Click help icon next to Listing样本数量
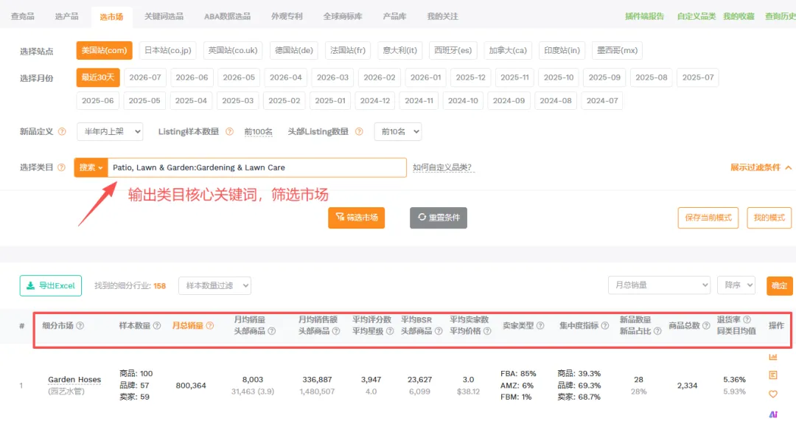796x424 pixels. click(229, 131)
